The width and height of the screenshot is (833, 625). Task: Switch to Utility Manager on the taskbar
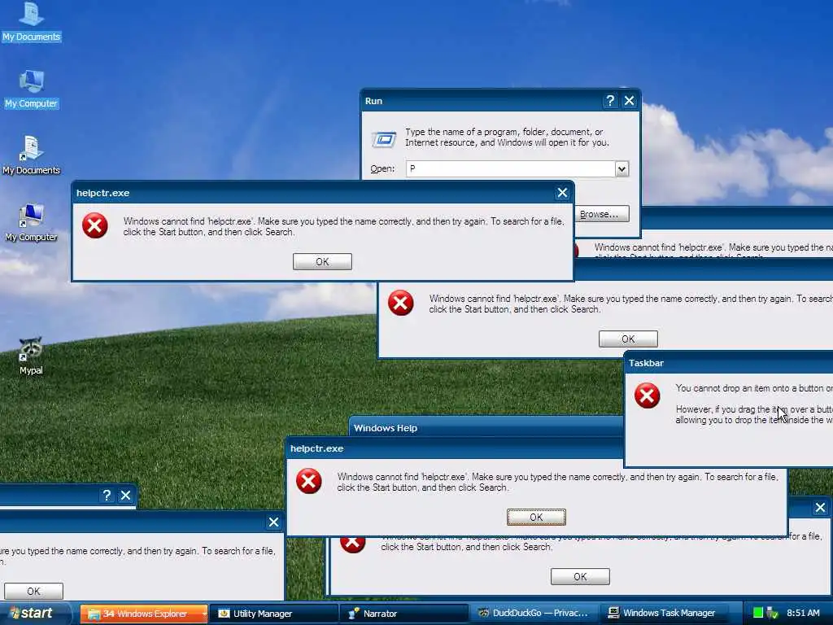coord(273,614)
